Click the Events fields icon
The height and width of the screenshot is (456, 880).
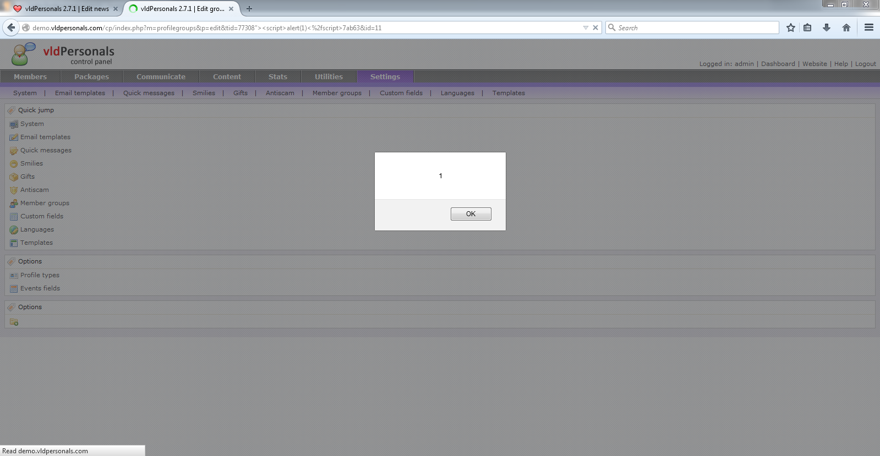click(14, 289)
